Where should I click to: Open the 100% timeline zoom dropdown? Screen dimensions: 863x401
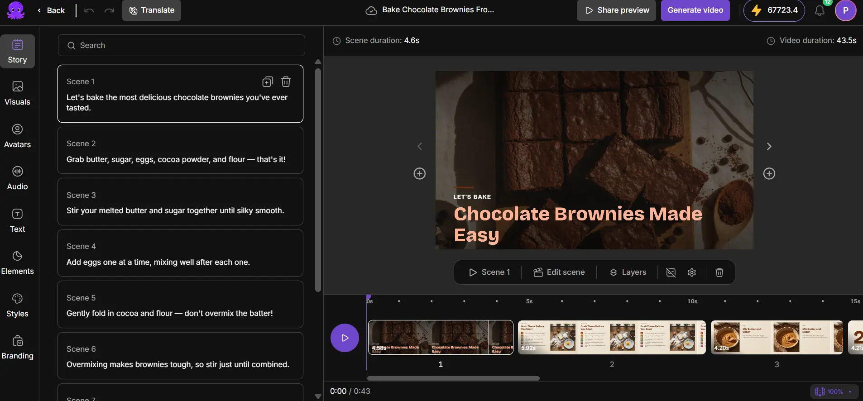point(834,391)
